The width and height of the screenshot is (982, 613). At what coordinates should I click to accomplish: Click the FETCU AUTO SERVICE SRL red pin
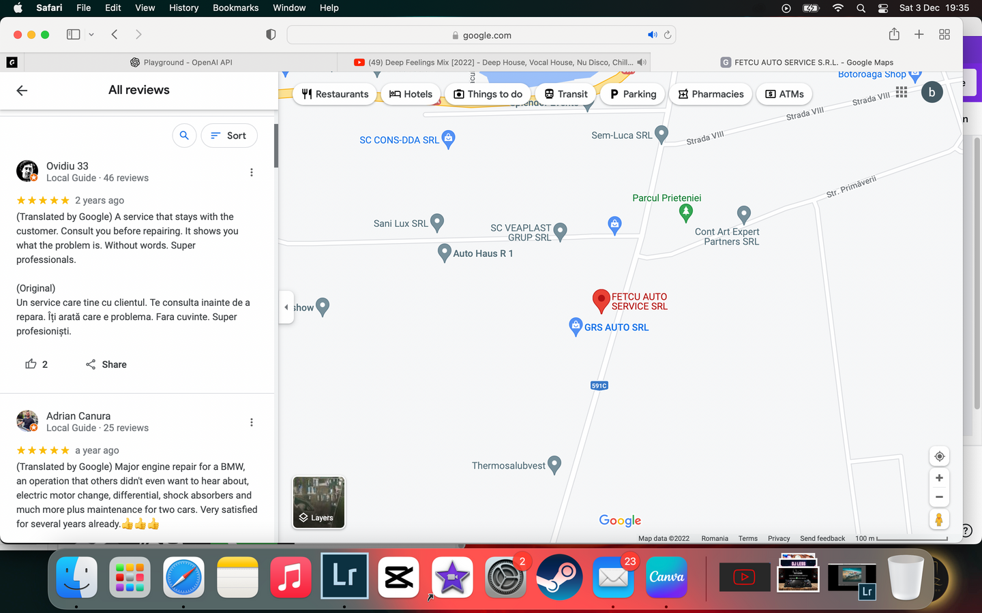tap(601, 300)
